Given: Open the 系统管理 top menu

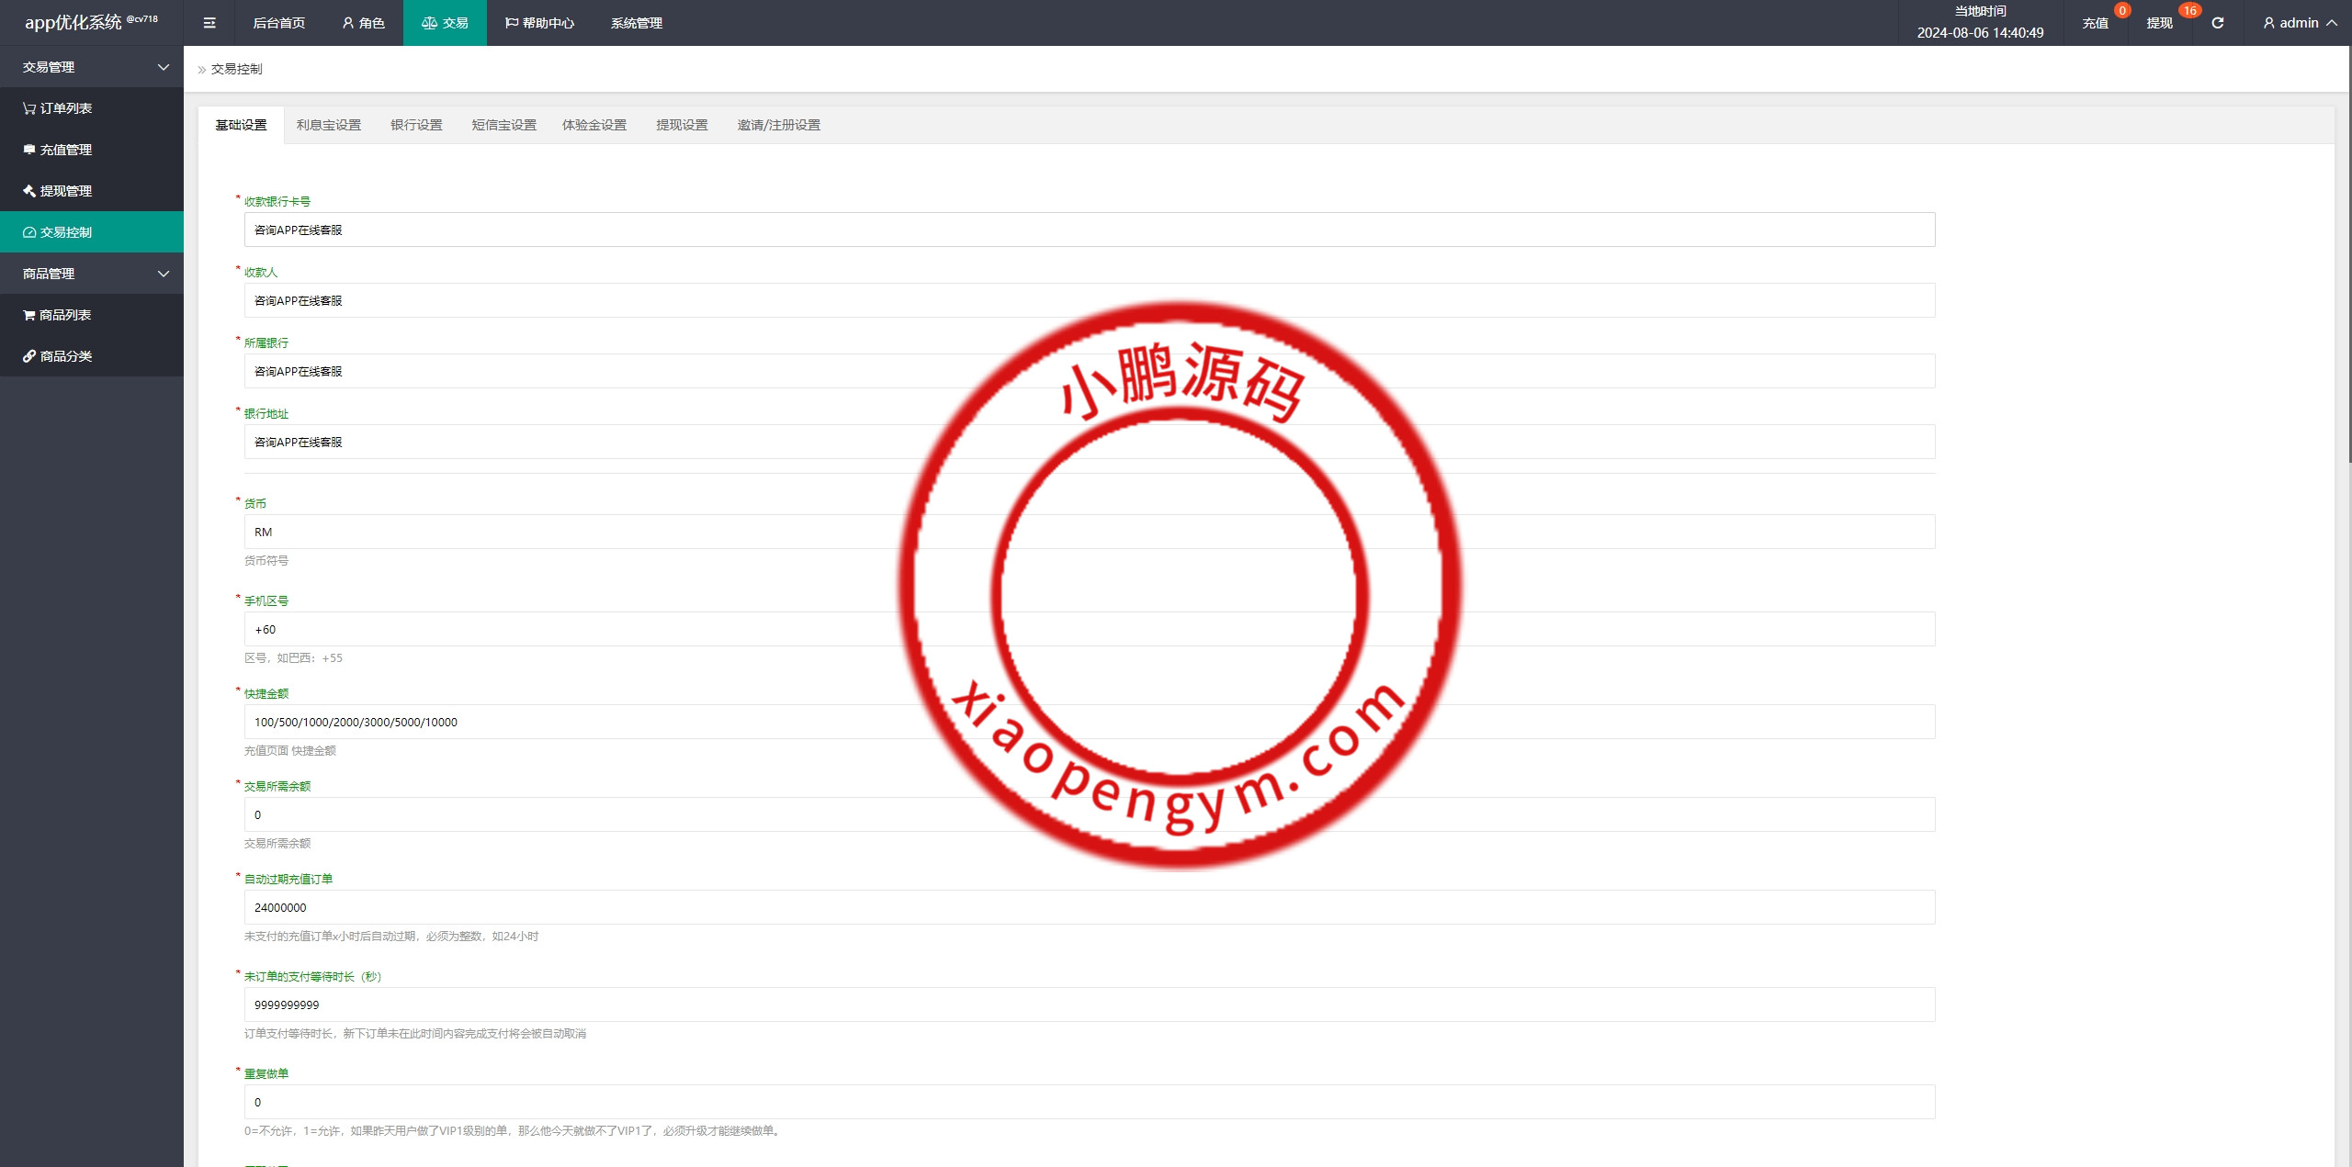Looking at the screenshot, I should point(636,23).
